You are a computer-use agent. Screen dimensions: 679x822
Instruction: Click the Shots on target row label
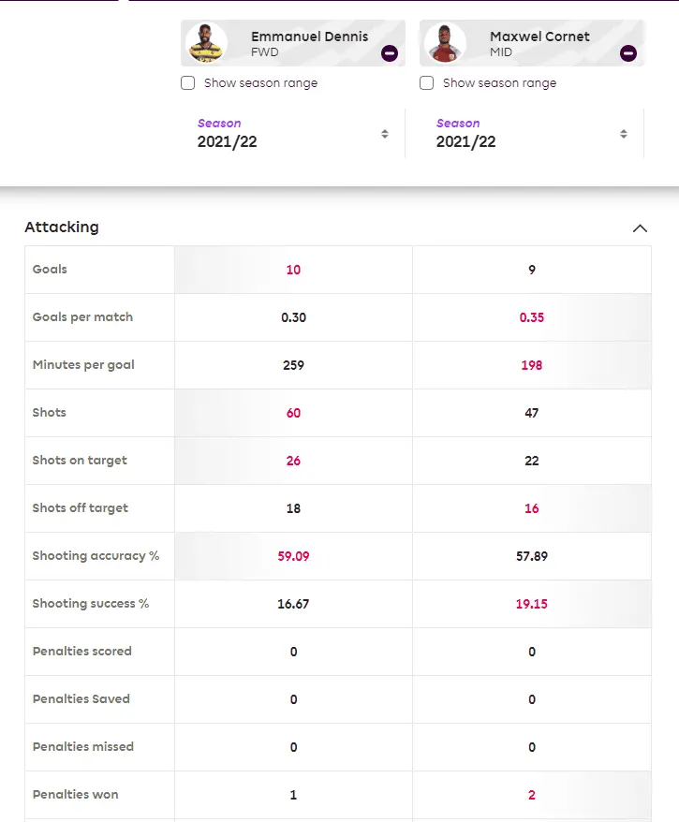click(x=80, y=461)
